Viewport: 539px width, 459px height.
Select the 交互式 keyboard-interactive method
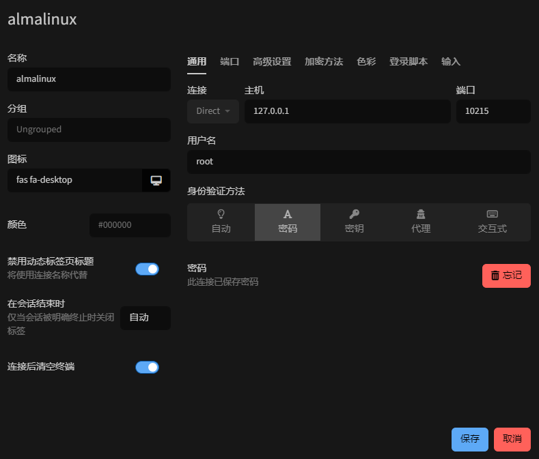(493, 222)
